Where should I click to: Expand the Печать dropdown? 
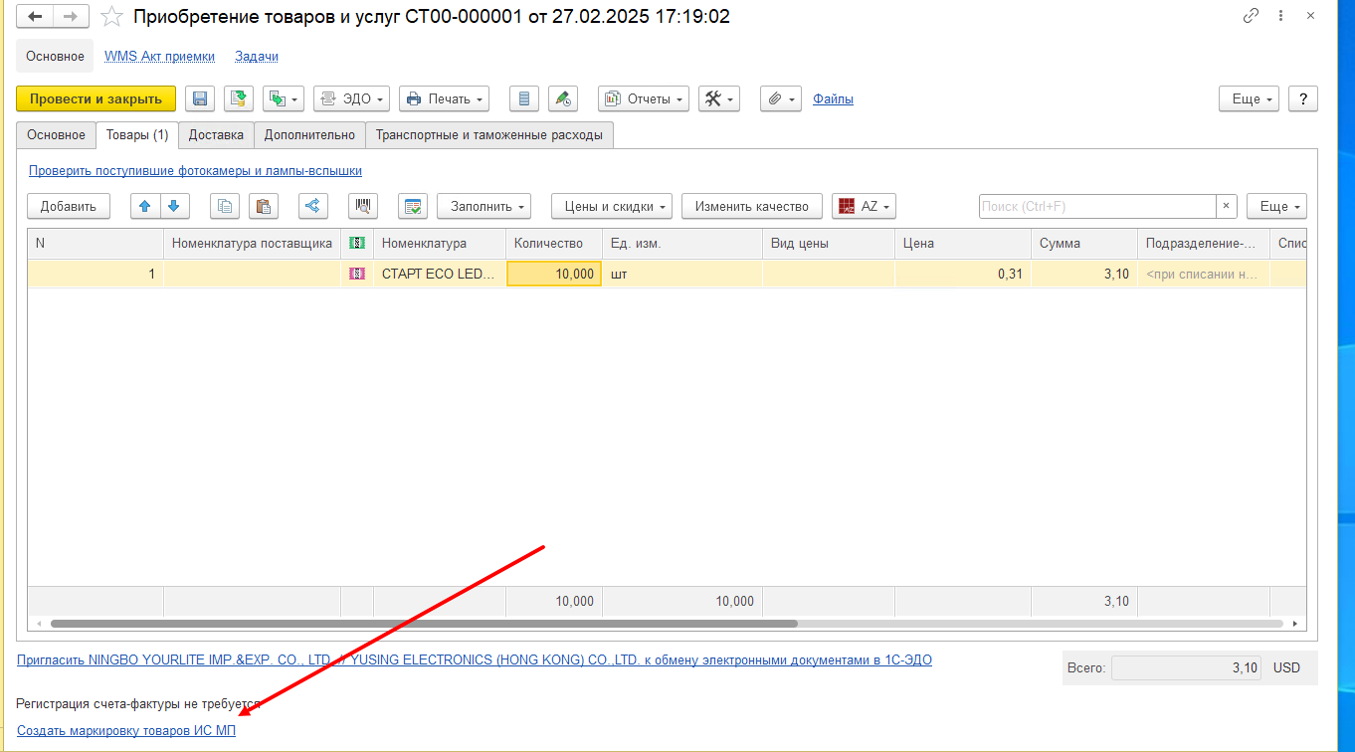[444, 98]
